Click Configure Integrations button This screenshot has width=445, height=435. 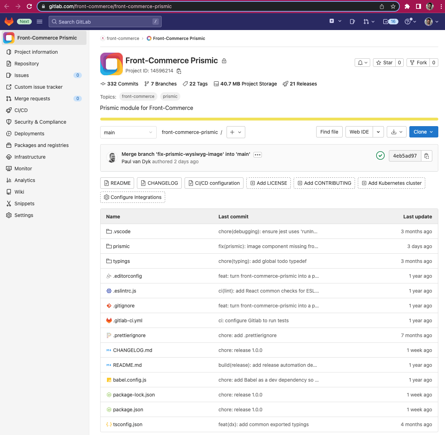point(133,197)
